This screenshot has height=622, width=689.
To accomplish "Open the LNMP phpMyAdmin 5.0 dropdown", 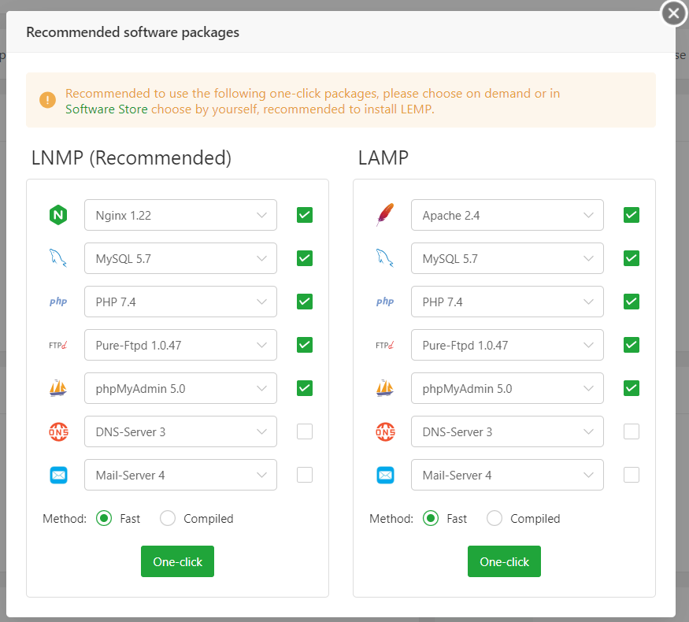I will pyautogui.click(x=180, y=388).
